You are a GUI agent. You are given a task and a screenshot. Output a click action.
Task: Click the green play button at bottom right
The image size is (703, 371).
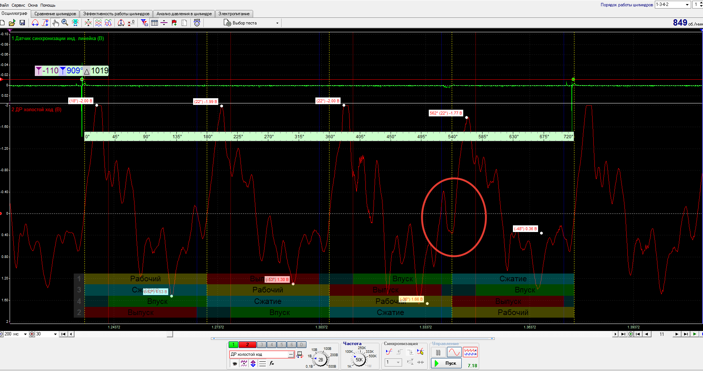[x=694, y=334]
